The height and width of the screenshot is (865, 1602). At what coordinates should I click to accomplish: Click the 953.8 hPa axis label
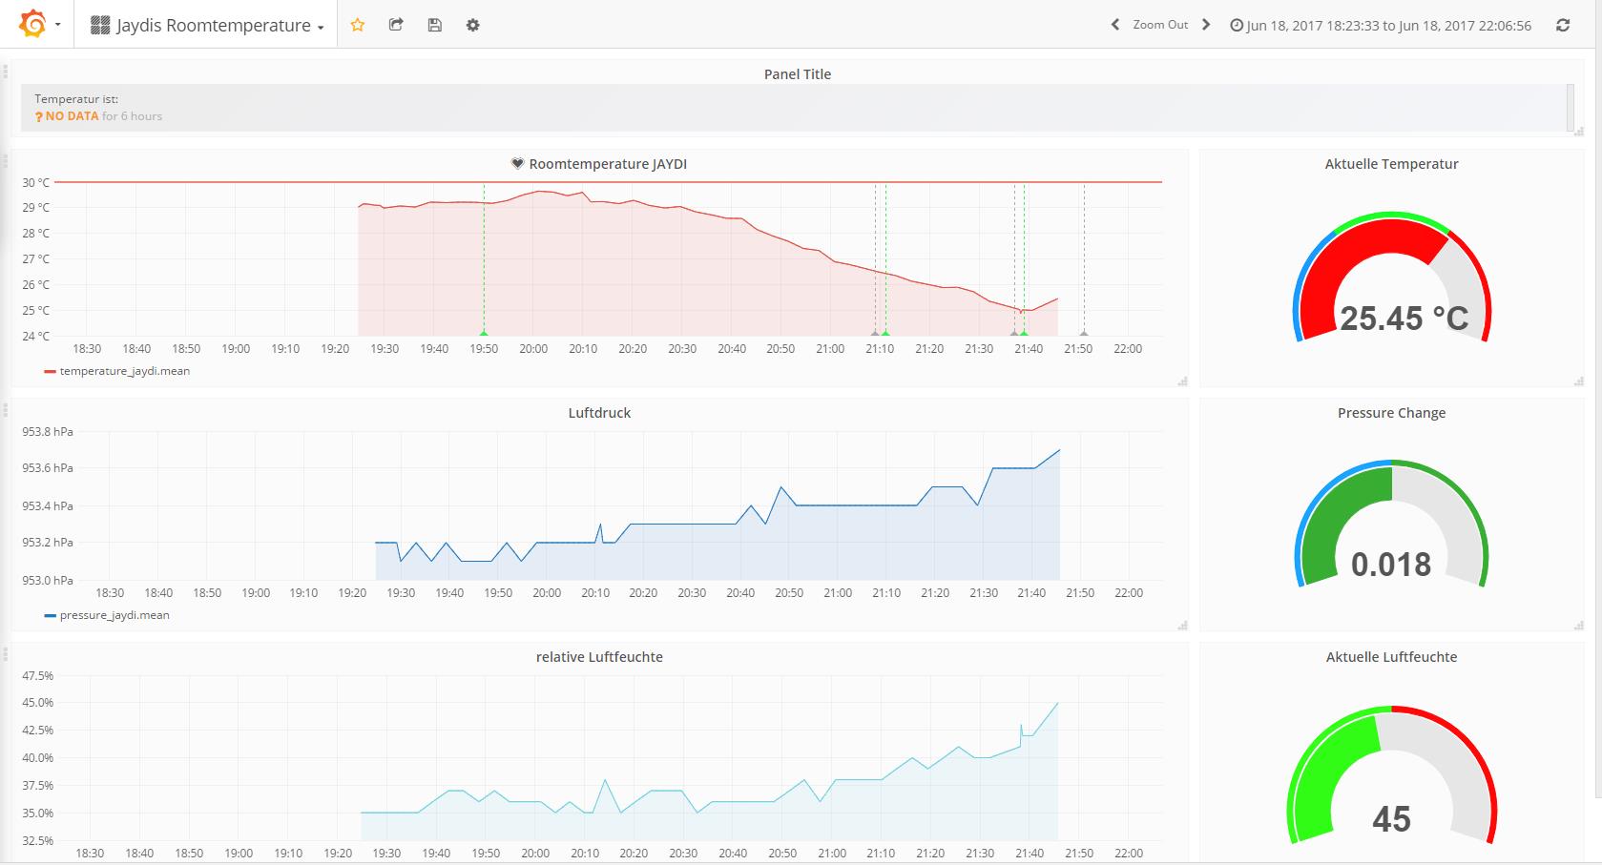click(x=48, y=431)
